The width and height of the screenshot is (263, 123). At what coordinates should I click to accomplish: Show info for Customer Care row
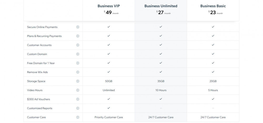coord(78,117)
